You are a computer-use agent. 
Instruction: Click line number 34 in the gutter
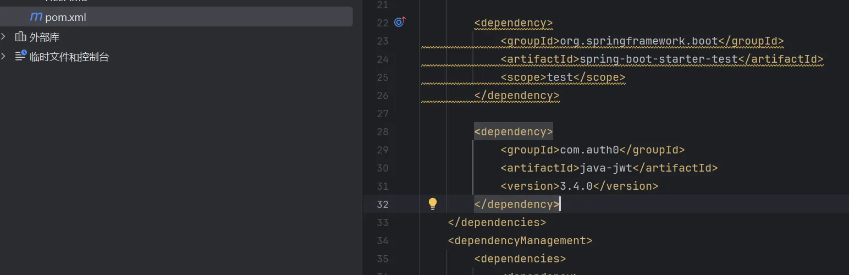point(382,241)
